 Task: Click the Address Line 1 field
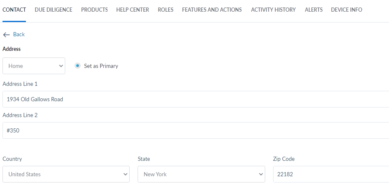click(196, 99)
